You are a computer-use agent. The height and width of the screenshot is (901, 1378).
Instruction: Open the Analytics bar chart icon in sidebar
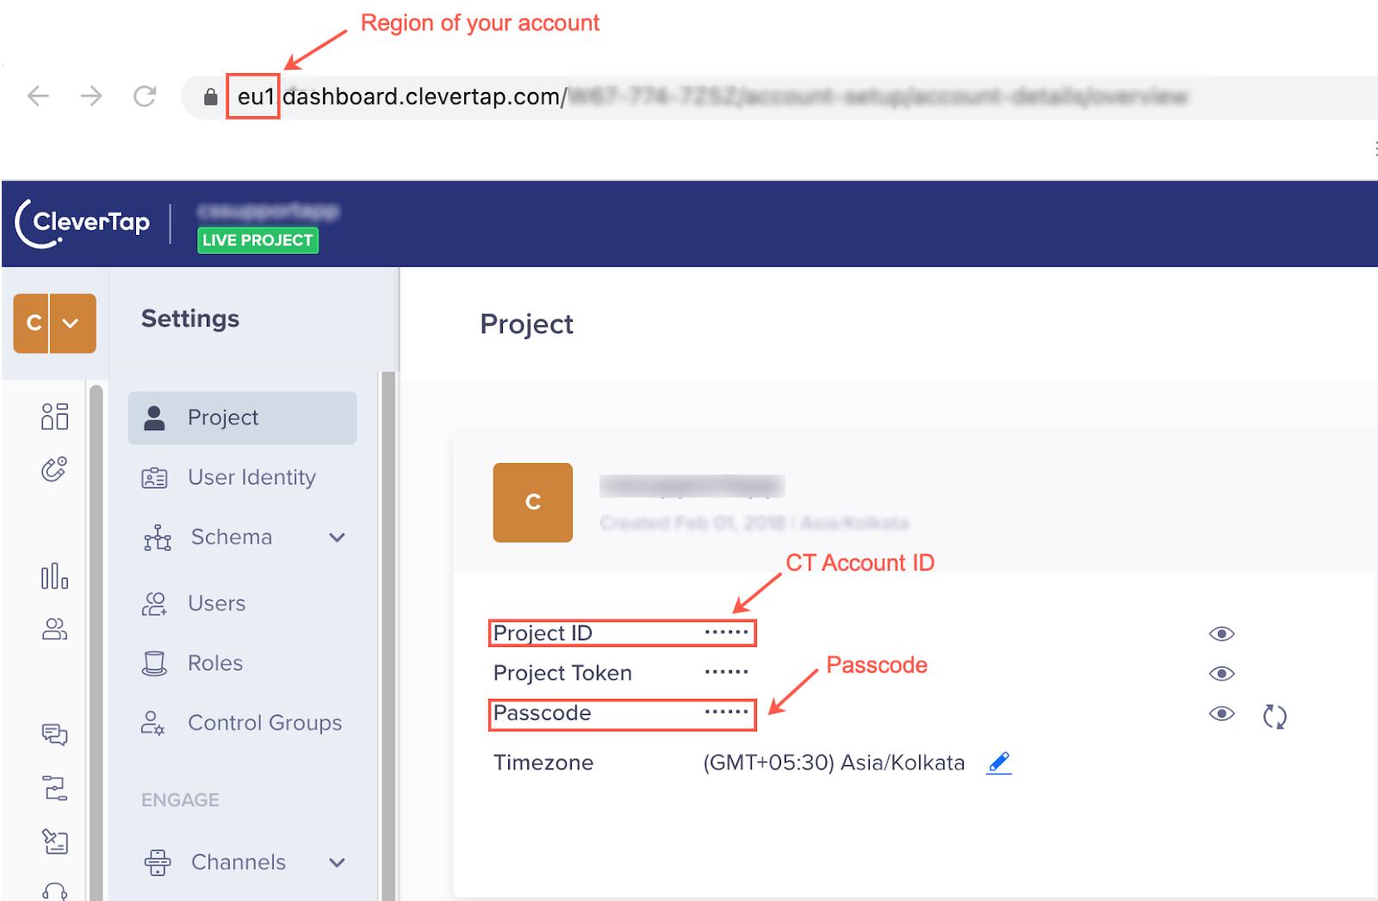pyautogui.click(x=54, y=577)
